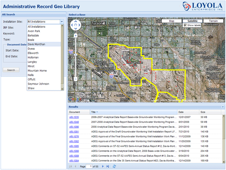Choose Shaw from the list
The width and height of the screenshot is (226, 170).
click(44, 88)
